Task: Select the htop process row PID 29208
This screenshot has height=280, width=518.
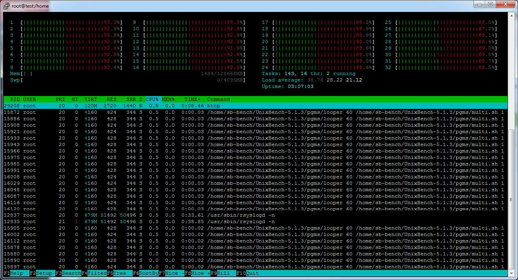Action: tap(255, 106)
